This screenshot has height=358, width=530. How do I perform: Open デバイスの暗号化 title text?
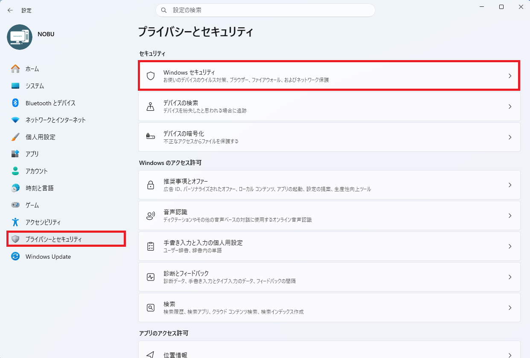[x=183, y=134]
